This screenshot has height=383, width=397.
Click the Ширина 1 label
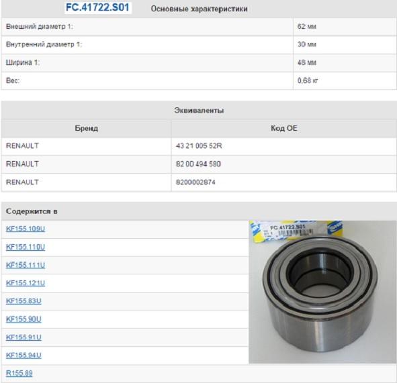[x=23, y=62]
